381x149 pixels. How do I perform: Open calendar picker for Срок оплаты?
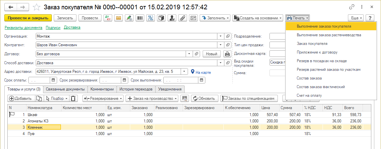(x=53, y=80)
